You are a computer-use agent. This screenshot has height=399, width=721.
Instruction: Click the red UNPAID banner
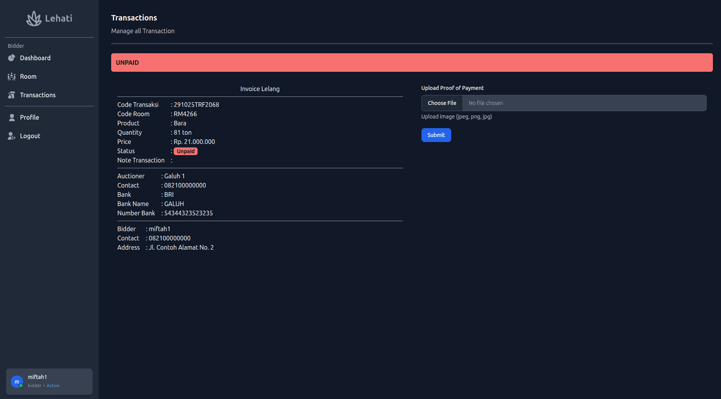pos(412,63)
